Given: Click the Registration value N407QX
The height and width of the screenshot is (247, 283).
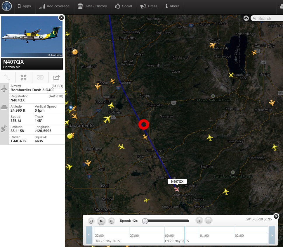Looking at the screenshot, I should coord(18,100).
